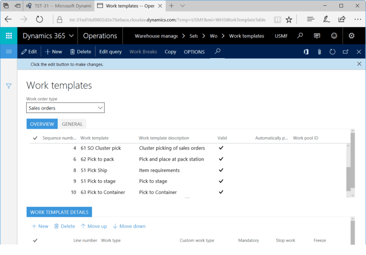Add page to favorites star

pos(289,20)
